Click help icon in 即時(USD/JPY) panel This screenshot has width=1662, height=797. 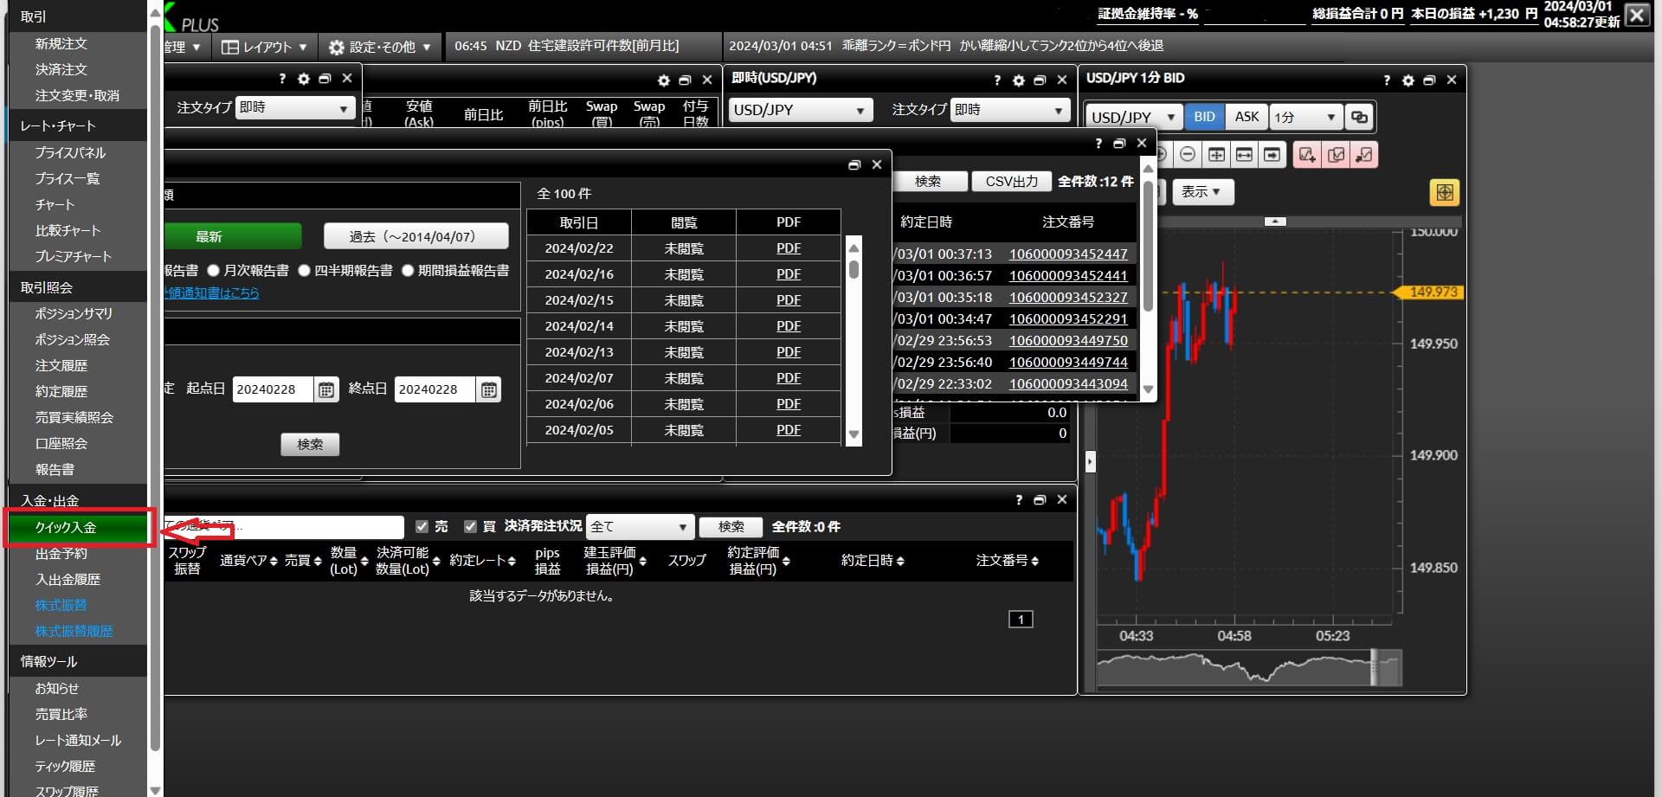click(997, 80)
